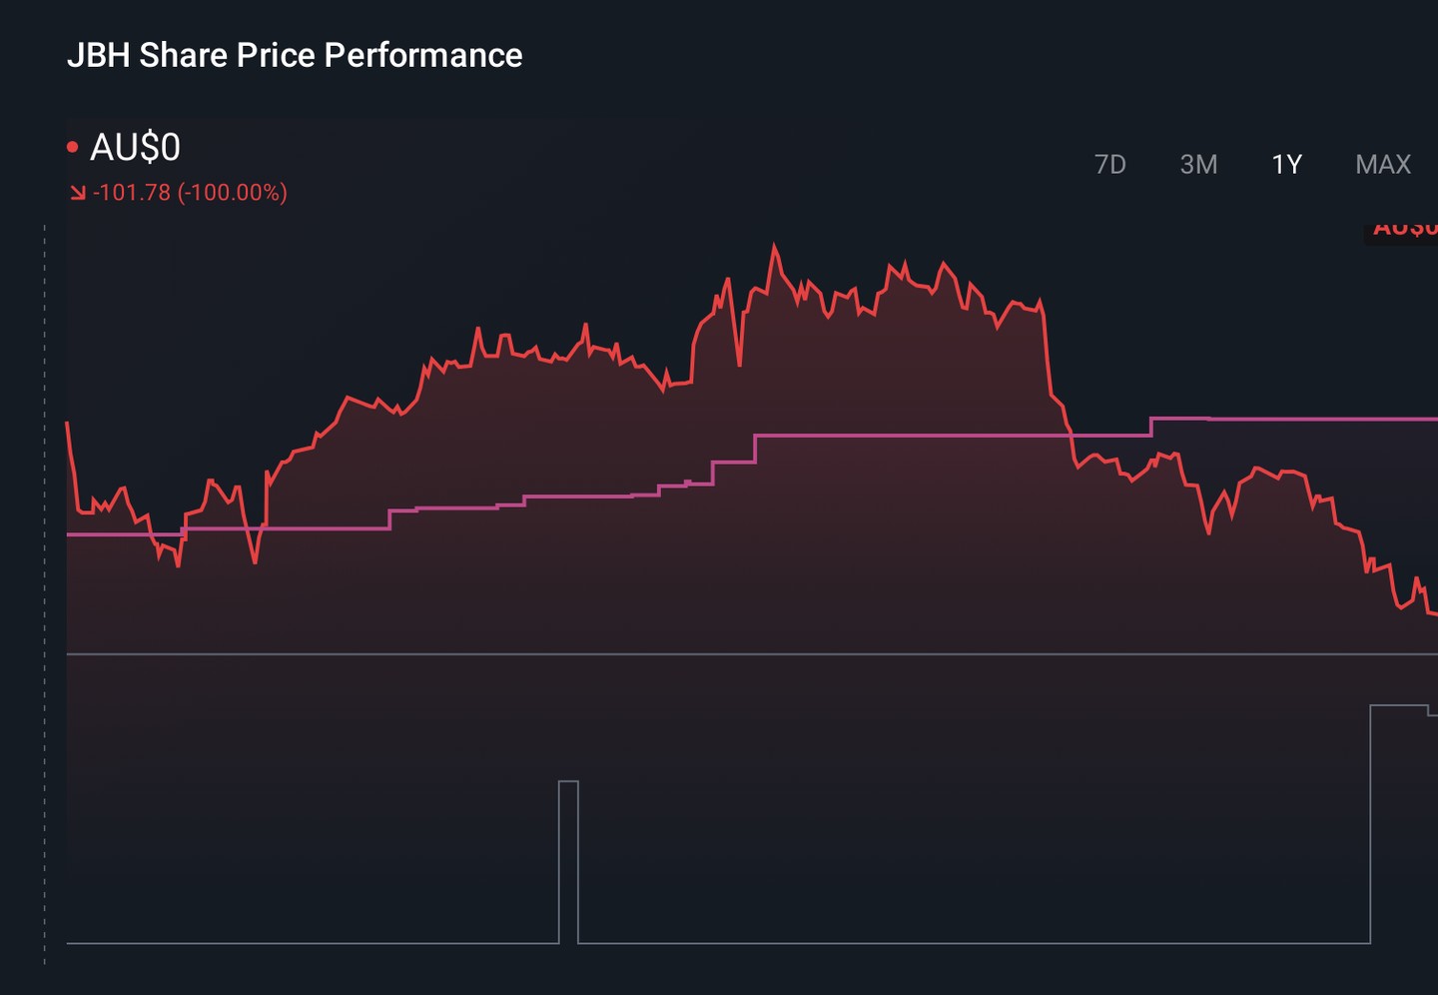Click the -101.78 (-100.00%) change text
The image size is (1438, 995).
(x=190, y=192)
